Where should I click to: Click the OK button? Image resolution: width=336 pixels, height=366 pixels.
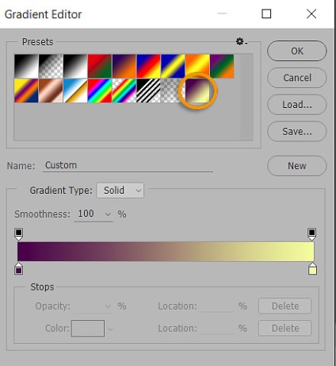point(297,51)
